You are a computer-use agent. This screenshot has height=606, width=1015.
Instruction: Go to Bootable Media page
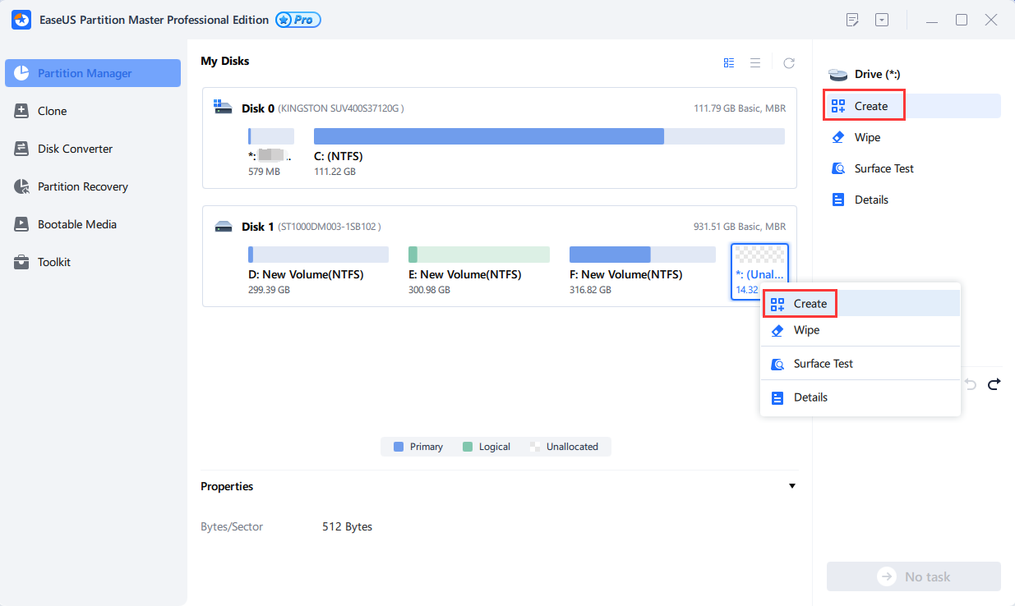pos(76,224)
